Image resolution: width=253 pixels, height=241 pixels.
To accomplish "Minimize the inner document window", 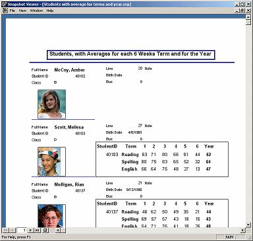I will tap(237, 11).
